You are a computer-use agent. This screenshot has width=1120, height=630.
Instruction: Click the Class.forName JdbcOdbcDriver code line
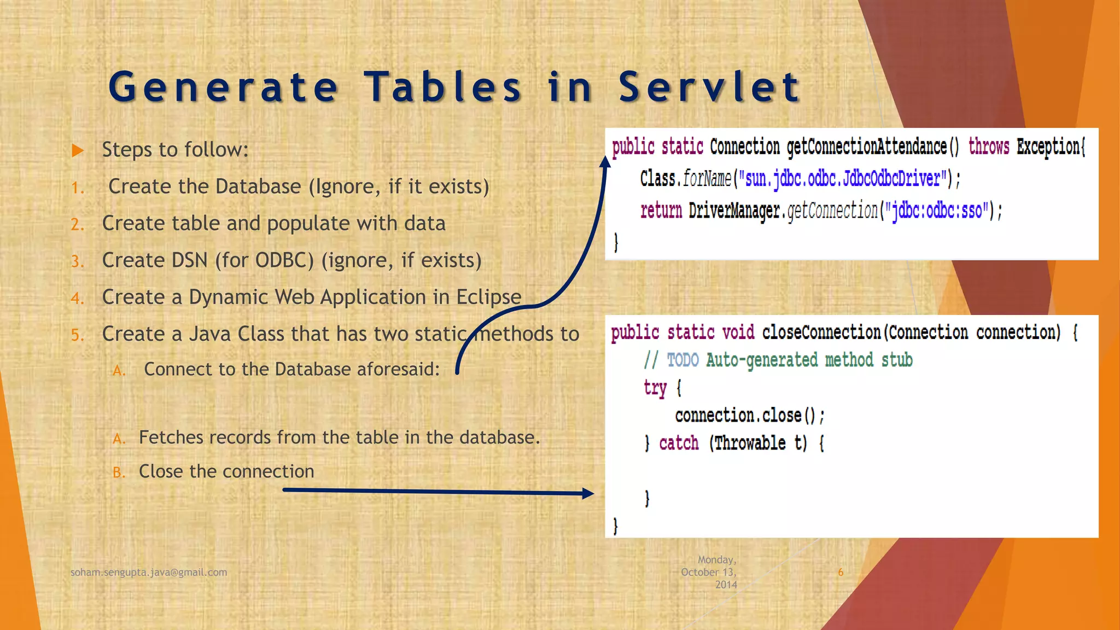coord(800,178)
